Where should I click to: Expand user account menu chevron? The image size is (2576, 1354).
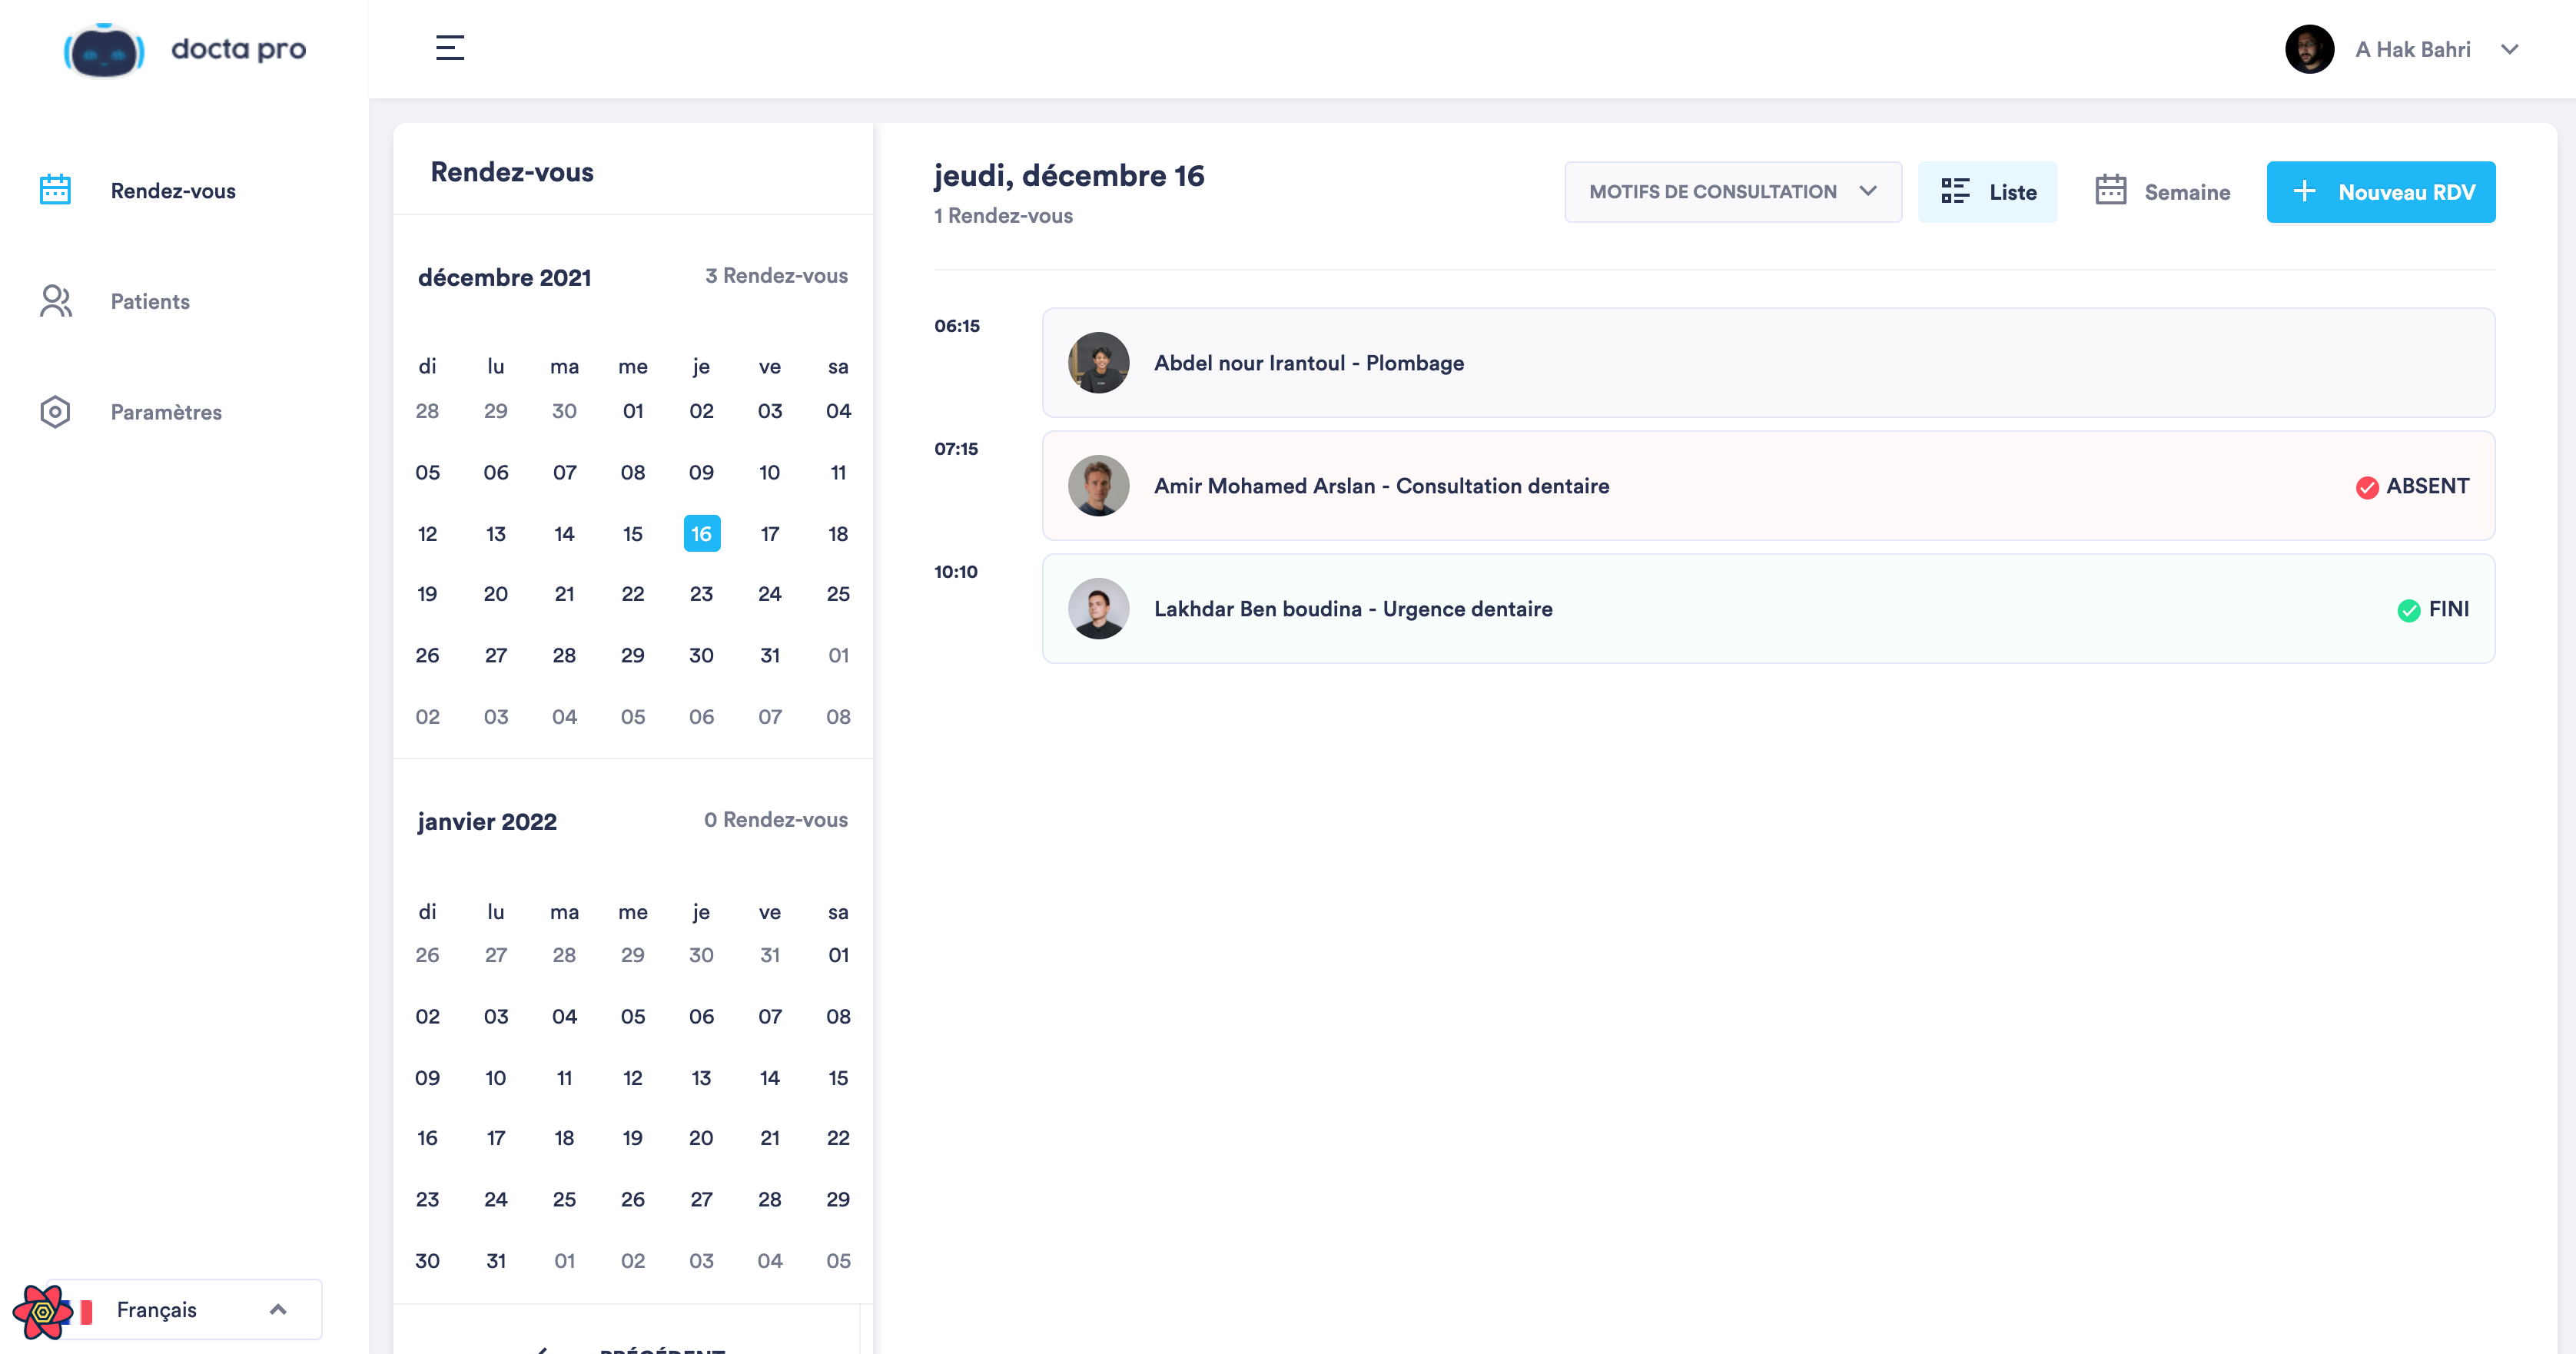(2509, 49)
